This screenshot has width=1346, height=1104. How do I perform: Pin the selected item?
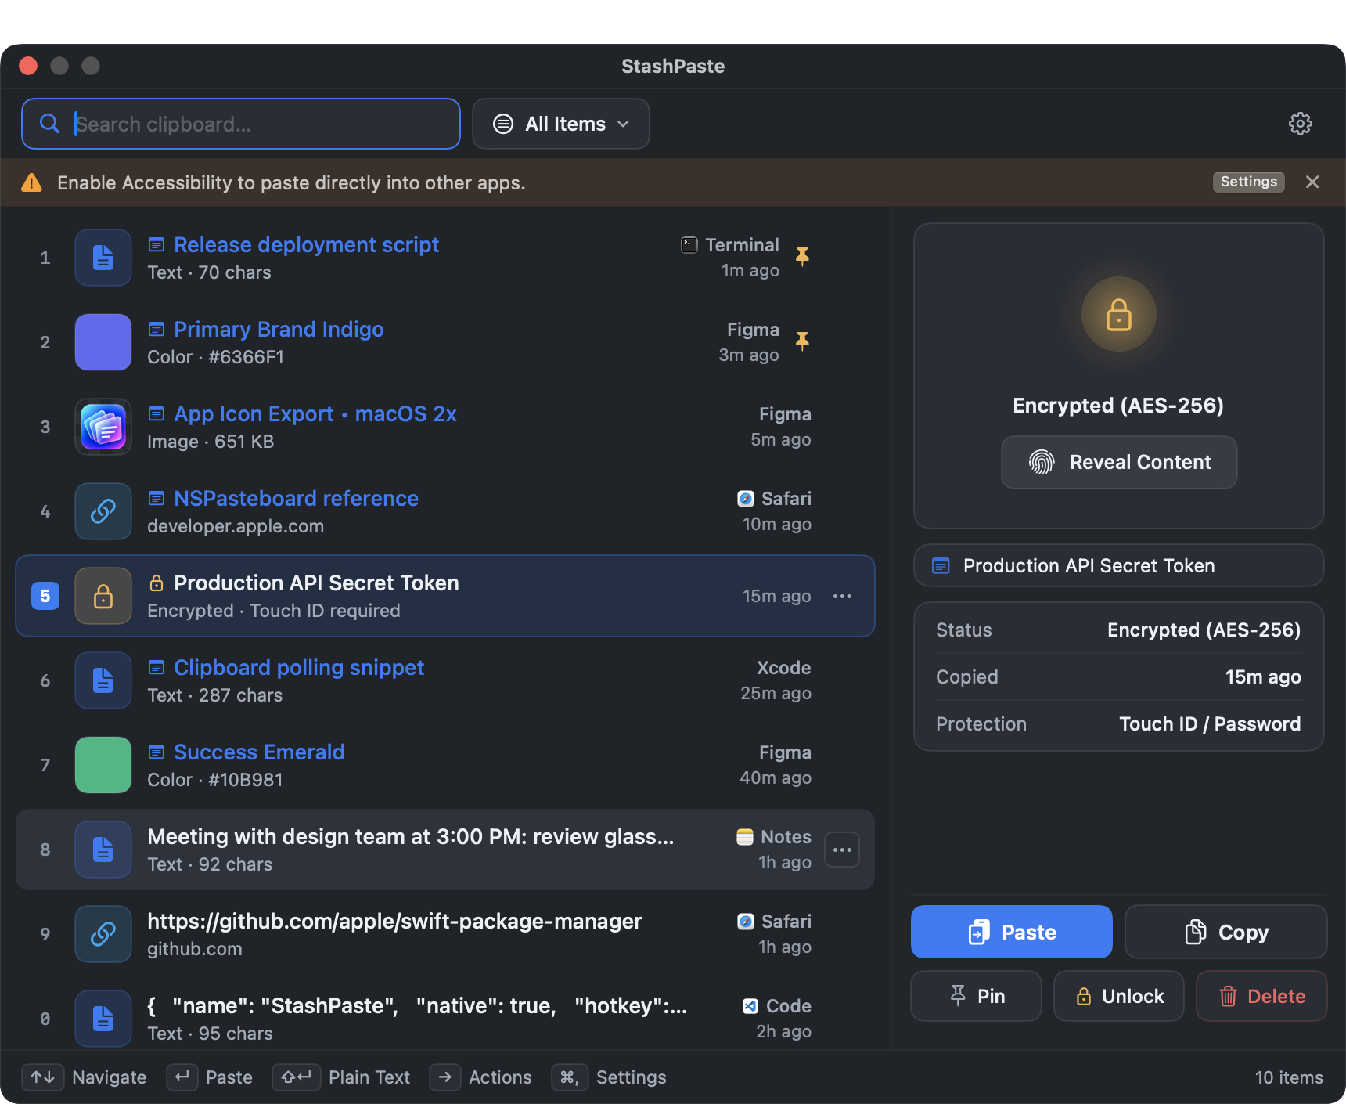click(x=976, y=996)
